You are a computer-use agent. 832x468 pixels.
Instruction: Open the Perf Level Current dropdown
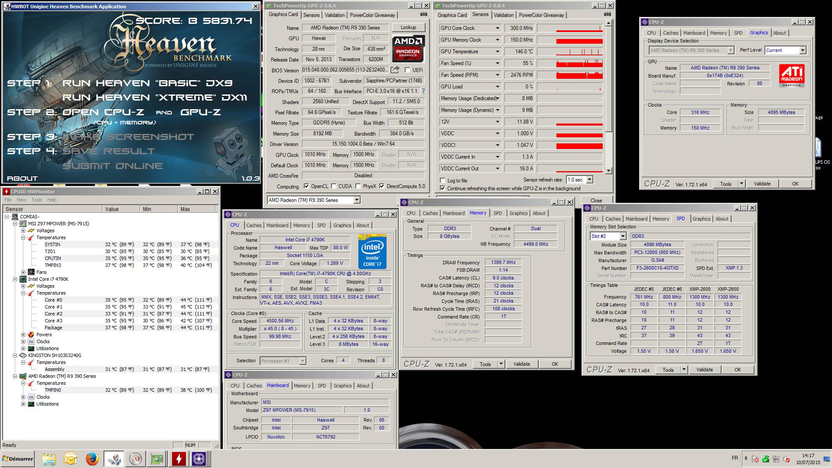803,50
